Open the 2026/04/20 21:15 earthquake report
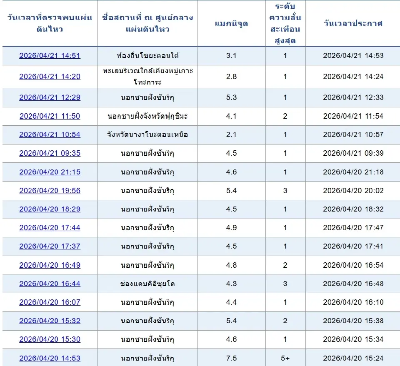This screenshot has height=366, width=400. click(50, 172)
